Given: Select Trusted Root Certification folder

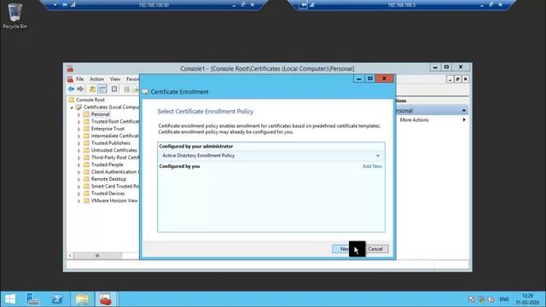Looking at the screenshot, I should pyautogui.click(x=115, y=121).
